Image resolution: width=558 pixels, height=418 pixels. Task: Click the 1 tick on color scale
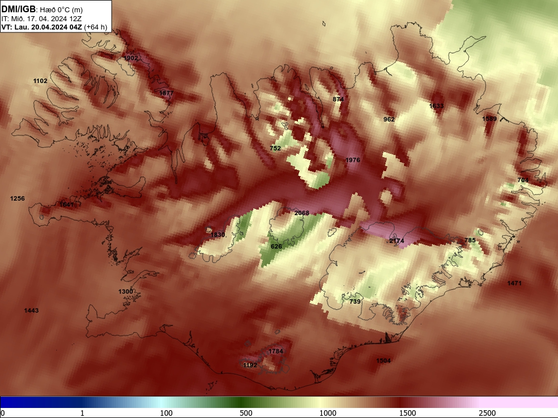[82, 413]
